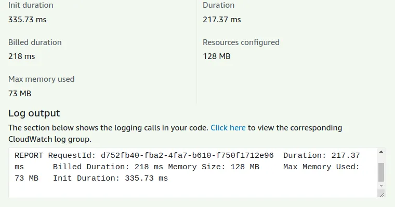Click the 'Billed duration' label
395x207 pixels.
click(35, 42)
